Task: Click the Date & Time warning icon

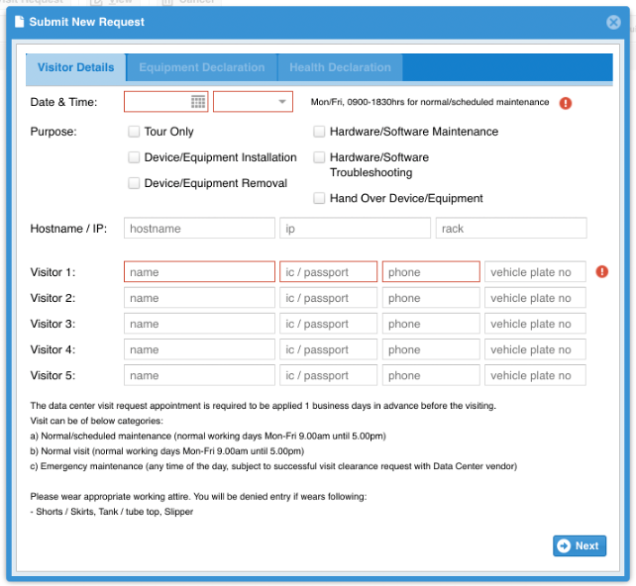Action: point(566,103)
